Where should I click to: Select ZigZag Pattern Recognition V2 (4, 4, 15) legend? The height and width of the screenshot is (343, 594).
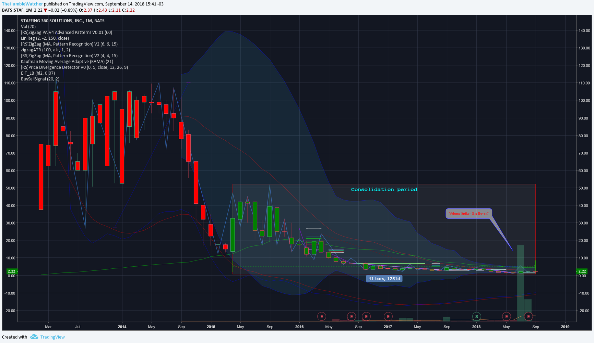click(x=69, y=55)
